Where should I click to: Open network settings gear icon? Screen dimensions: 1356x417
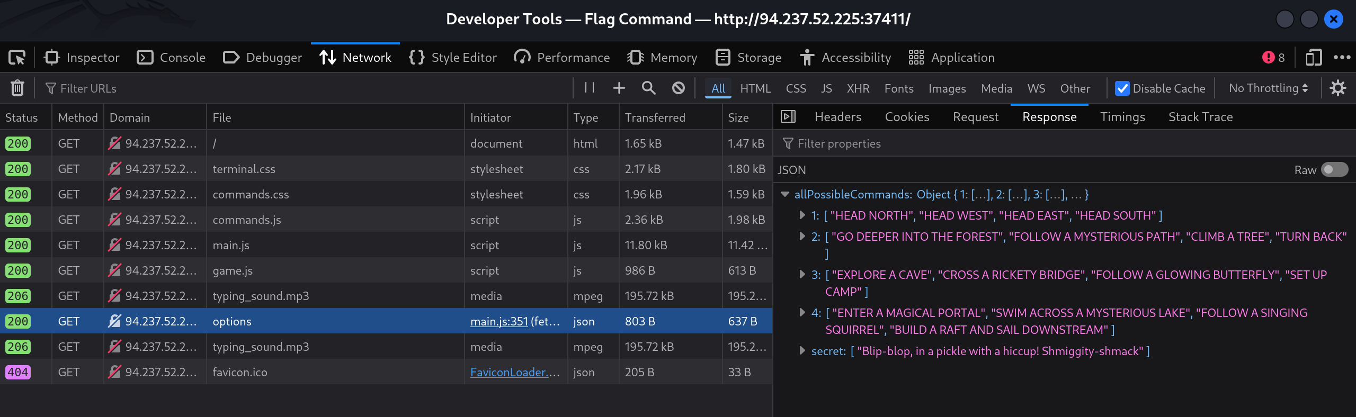[1338, 88]
